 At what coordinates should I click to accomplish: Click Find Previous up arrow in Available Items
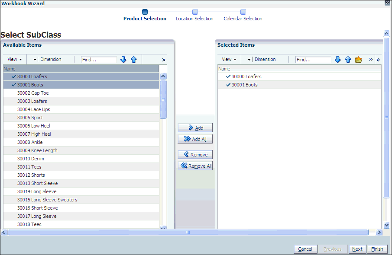[134, 59]
